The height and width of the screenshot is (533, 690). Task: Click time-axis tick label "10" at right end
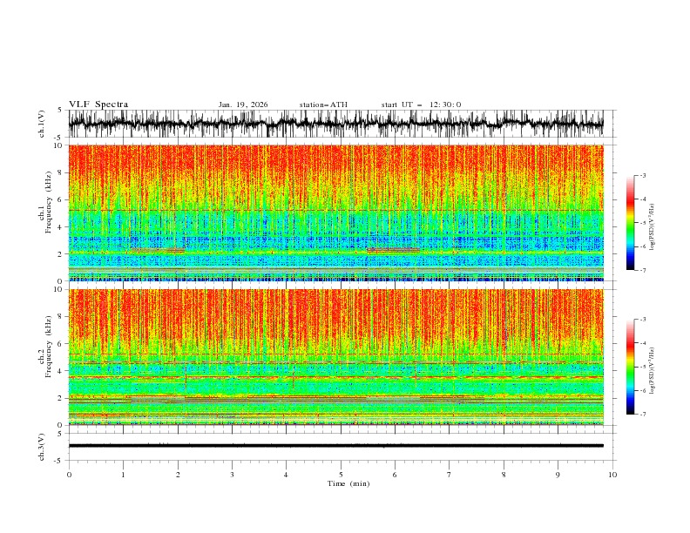point(612,475)
